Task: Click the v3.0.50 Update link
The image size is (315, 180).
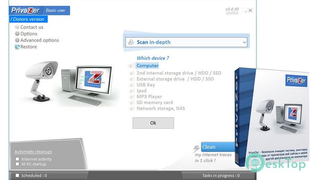Action: point(232,11)
